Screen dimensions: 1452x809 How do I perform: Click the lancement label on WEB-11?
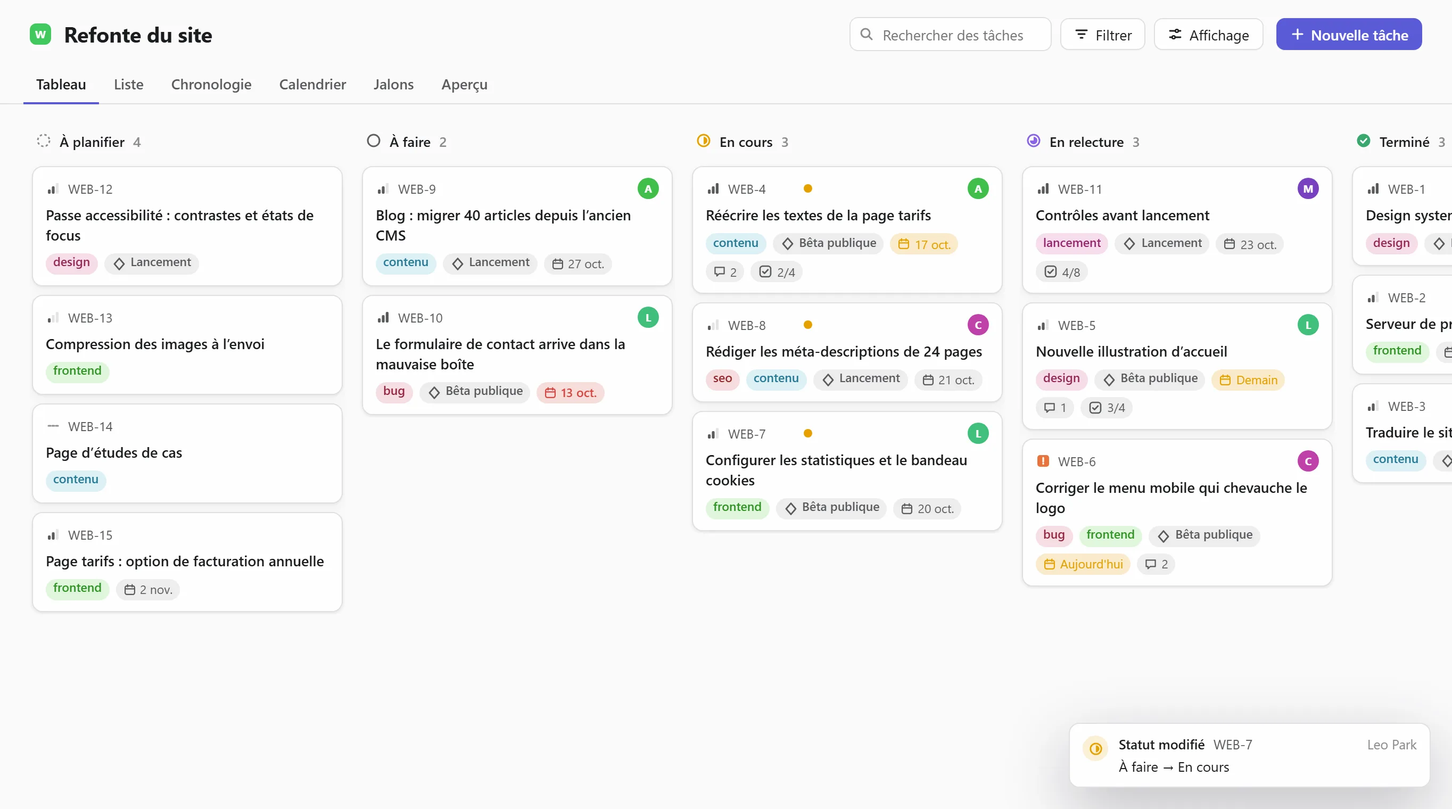coord(1071,243)
